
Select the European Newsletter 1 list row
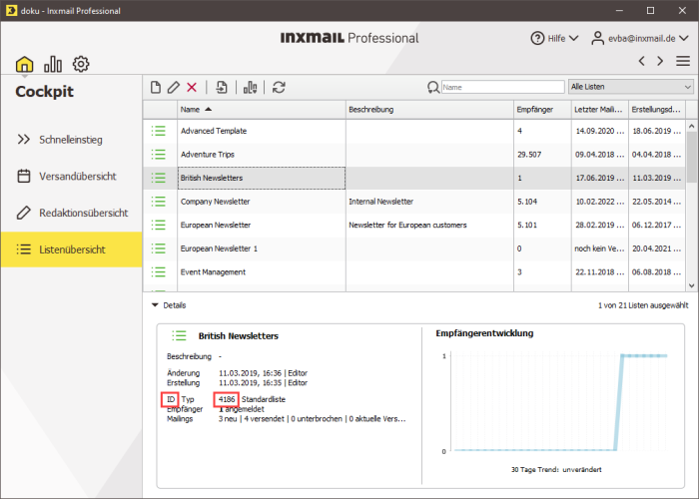414,249
